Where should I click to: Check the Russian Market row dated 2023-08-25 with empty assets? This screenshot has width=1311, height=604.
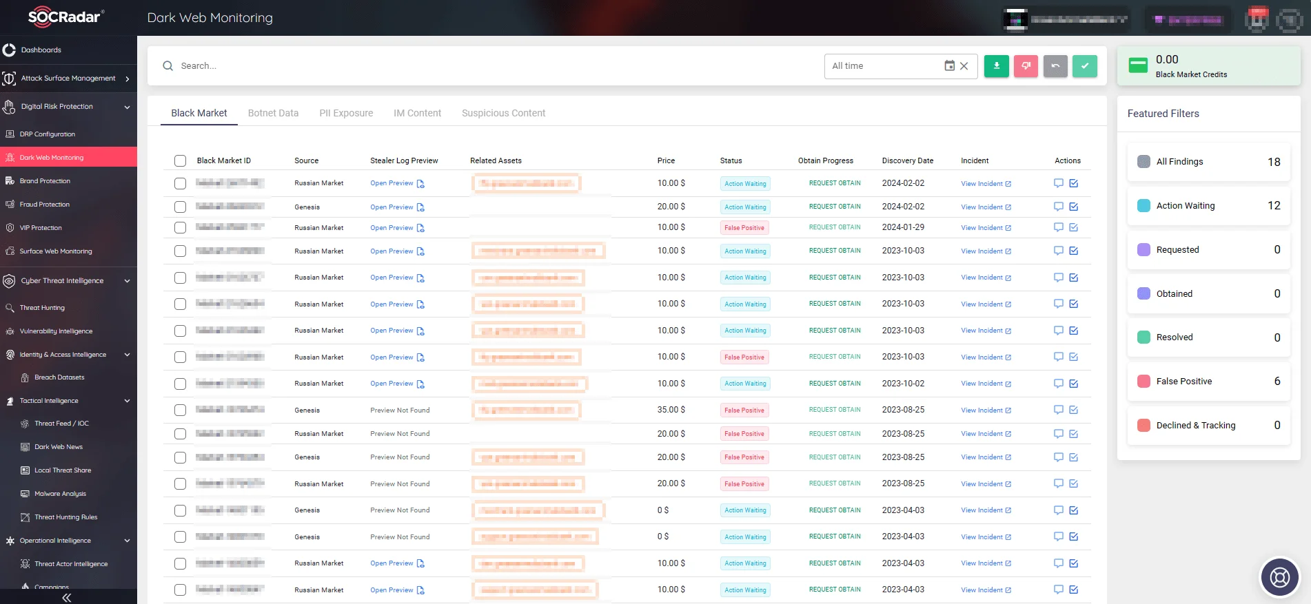click(x=180, y=434)
